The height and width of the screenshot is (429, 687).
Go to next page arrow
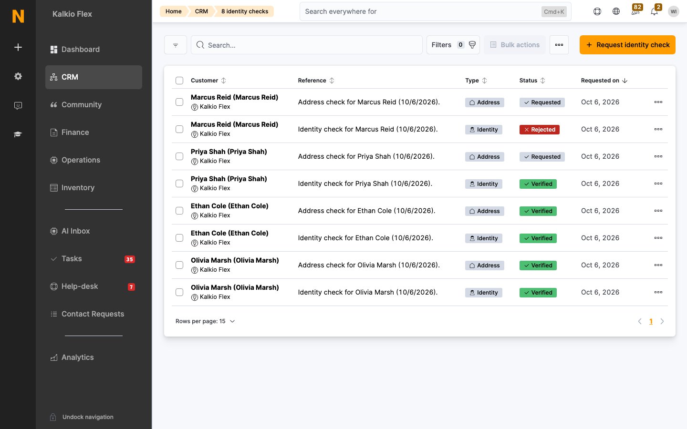(x=662, y=321)
